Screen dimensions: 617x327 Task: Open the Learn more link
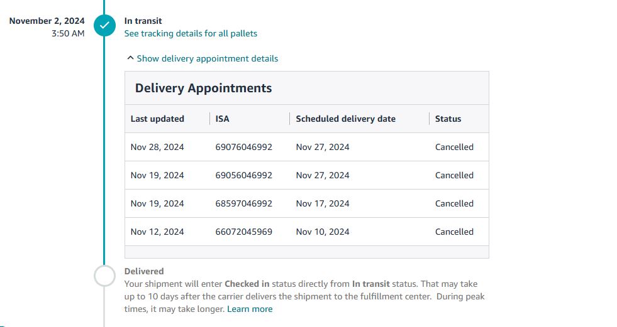tap(250, 309)
